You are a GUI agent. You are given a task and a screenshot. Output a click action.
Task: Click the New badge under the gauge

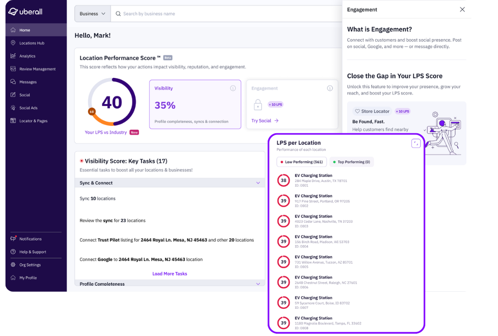135,132
